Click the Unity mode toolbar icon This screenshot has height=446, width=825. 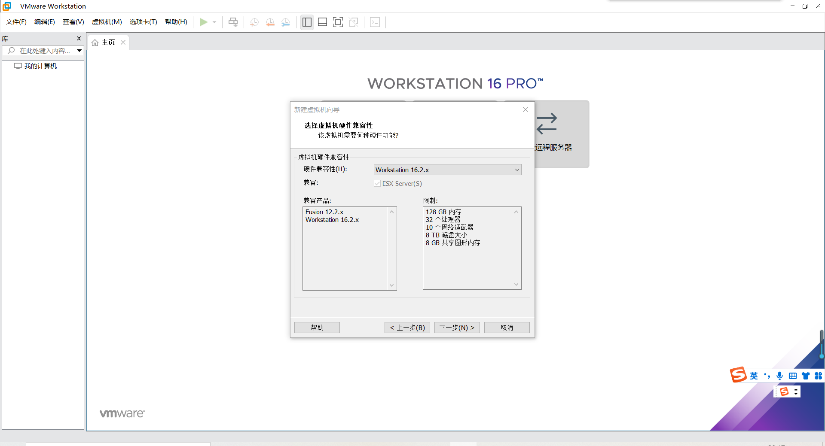[x=354, y=22]
